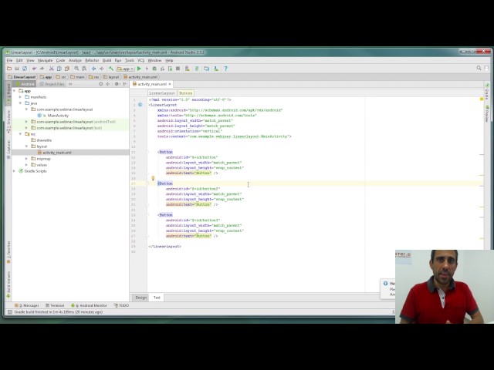
Task: Open the Messages tool window button
Action: pos(26,305)
